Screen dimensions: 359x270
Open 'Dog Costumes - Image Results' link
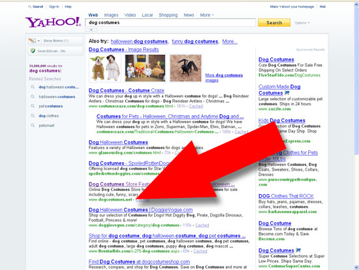click(x=123, y=49)
